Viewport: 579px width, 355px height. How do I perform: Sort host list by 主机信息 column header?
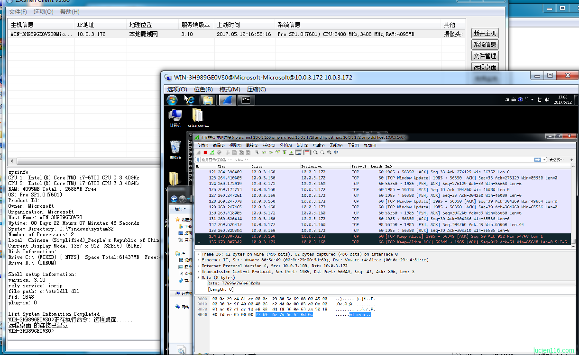(41, 25)
